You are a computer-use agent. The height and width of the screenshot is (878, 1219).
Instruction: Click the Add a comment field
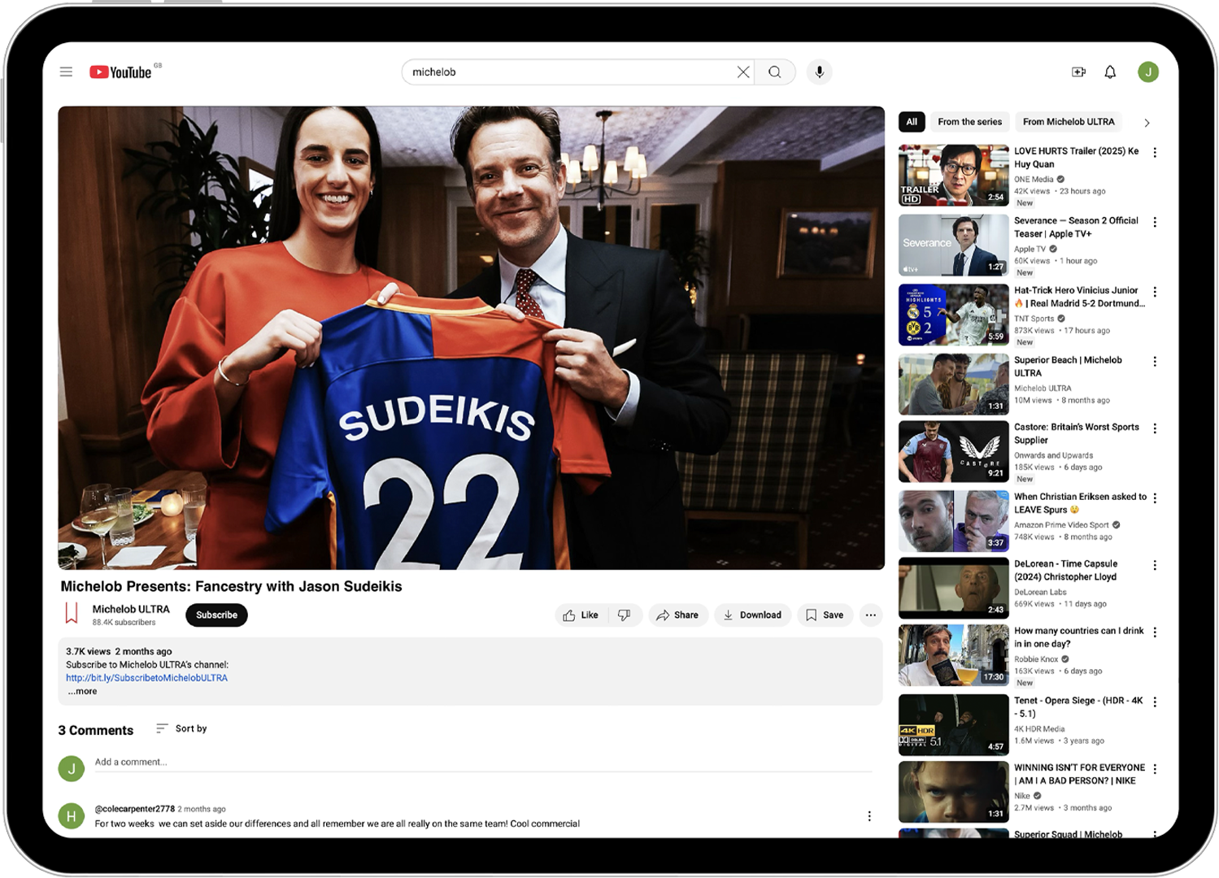483,763
